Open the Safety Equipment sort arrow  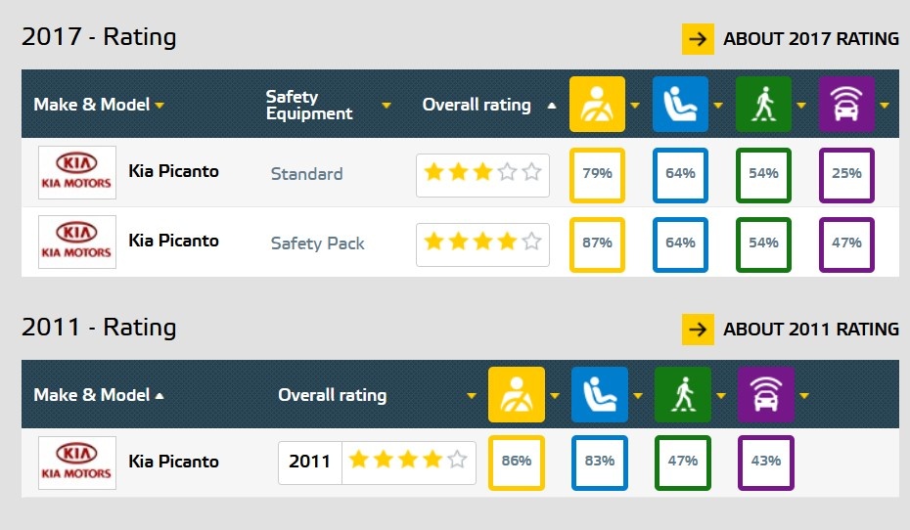(x=387, y=106)
